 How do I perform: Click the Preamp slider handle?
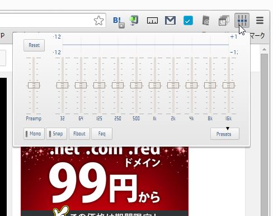34,86
